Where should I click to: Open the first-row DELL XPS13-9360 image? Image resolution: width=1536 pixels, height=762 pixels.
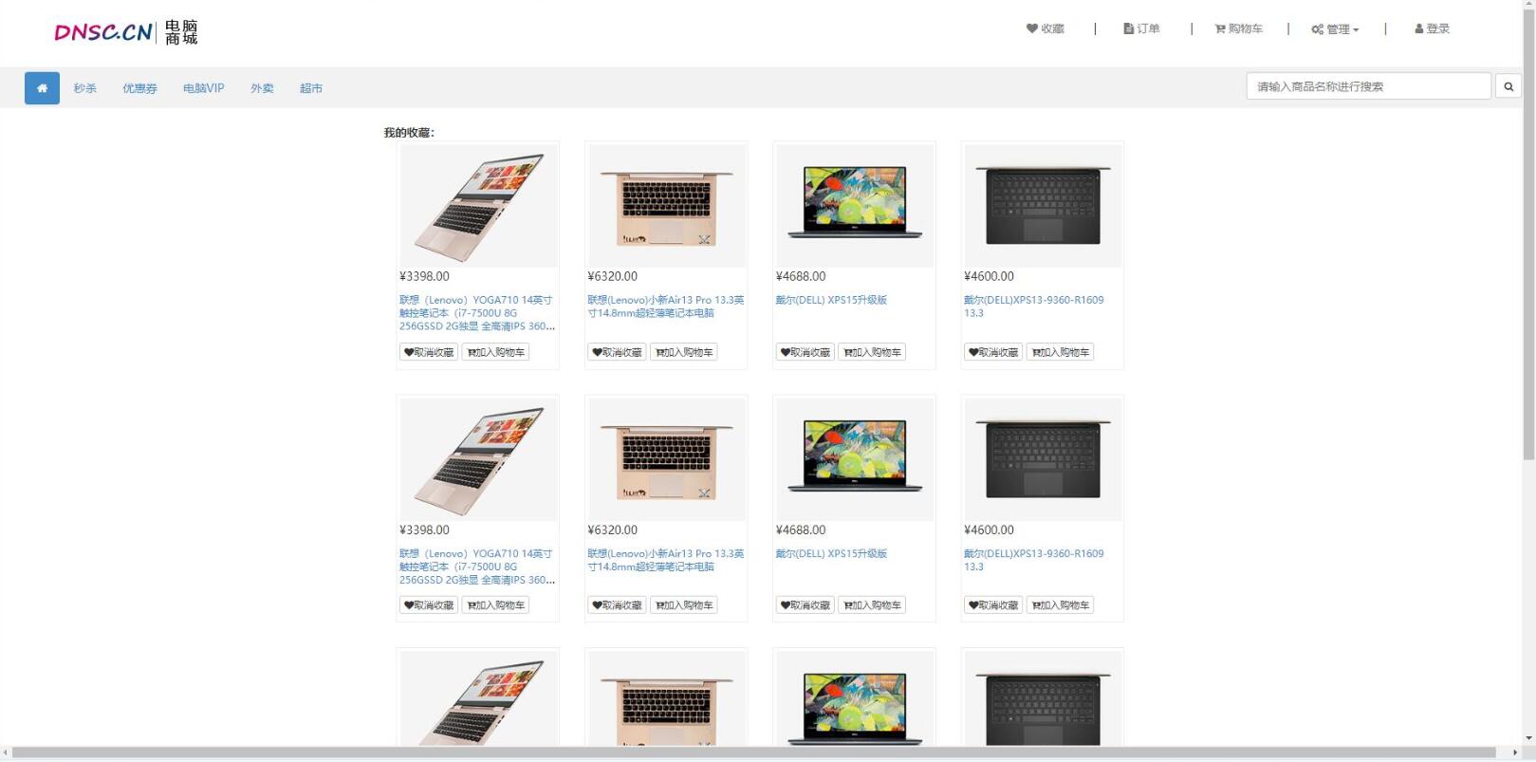1043,205
